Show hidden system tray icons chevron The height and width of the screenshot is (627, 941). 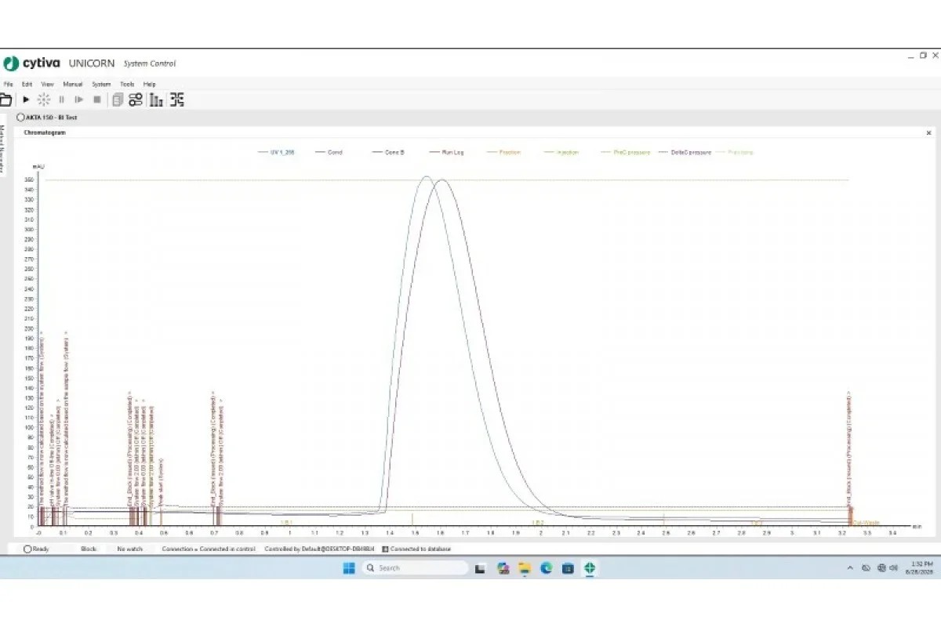(x=850, y=567)
